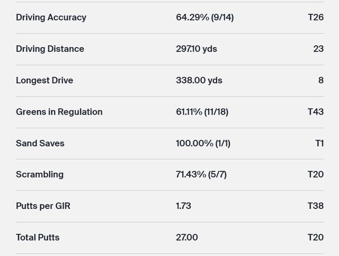Click the Longest Drive stat label
339x256 pixels.
point(44,81)
